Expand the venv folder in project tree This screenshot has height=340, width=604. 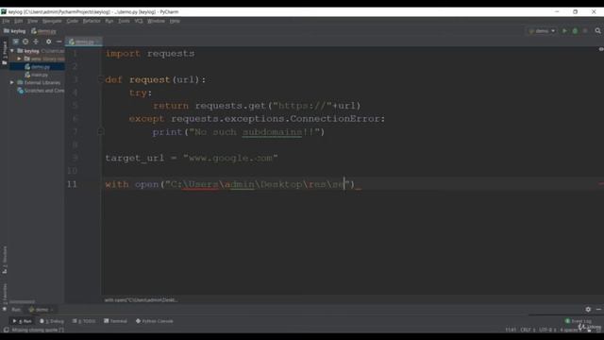19,59
